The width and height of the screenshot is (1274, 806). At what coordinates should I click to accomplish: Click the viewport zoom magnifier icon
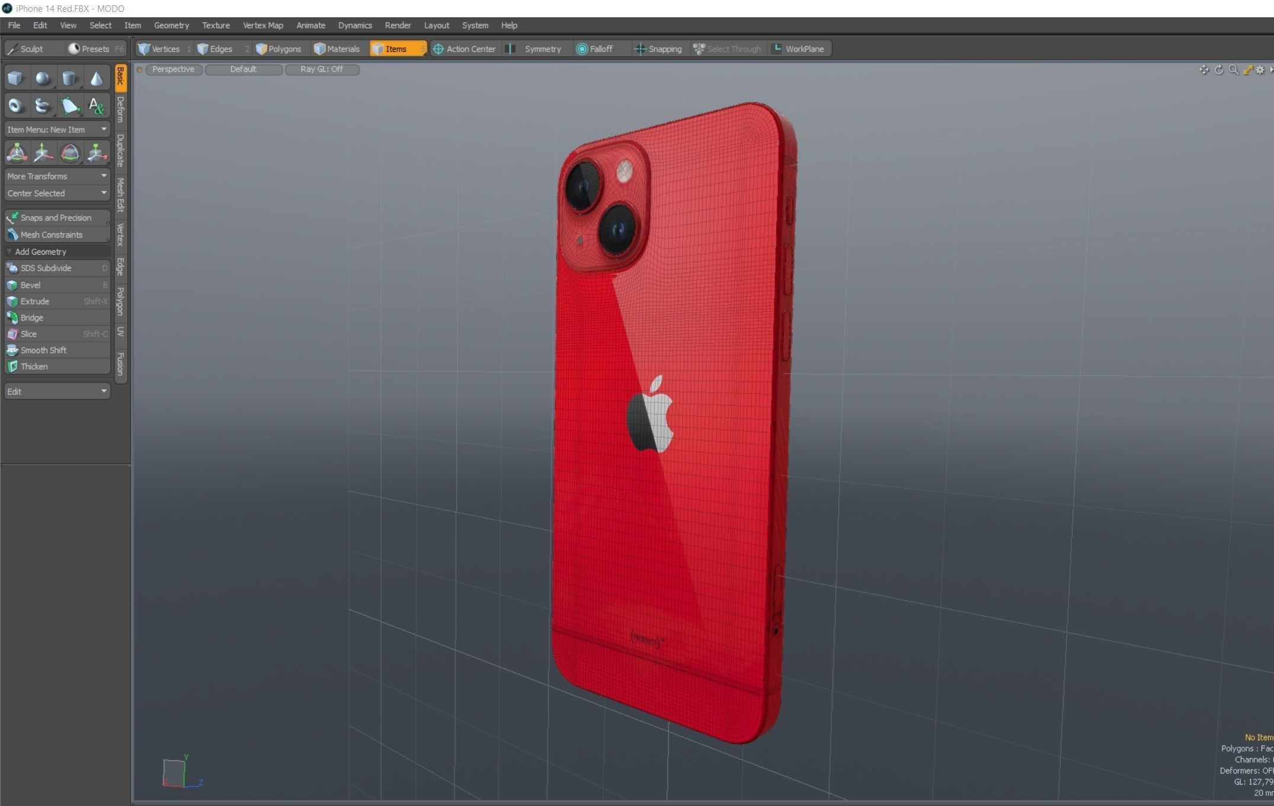click(1233, 70)
